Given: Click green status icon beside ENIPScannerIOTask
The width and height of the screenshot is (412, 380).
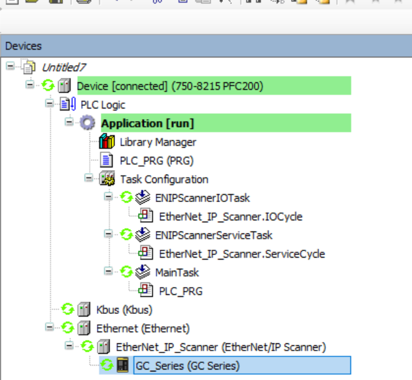Looking at the screenshot, I should tap(126, 197).
